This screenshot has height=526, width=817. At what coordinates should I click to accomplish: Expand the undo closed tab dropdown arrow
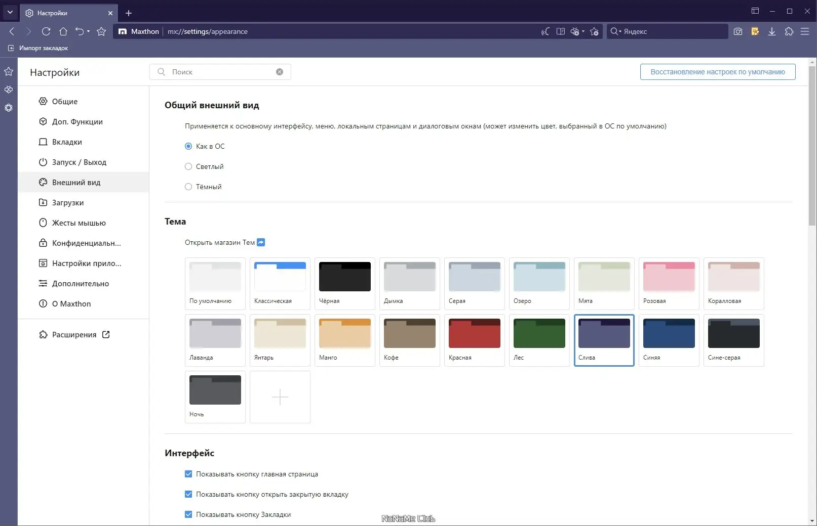click(x=88, y=31)
